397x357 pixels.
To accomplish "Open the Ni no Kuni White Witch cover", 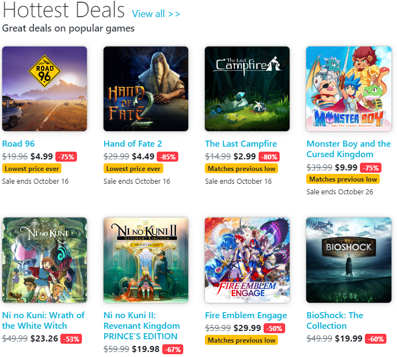I will click(x=44, y=260).
